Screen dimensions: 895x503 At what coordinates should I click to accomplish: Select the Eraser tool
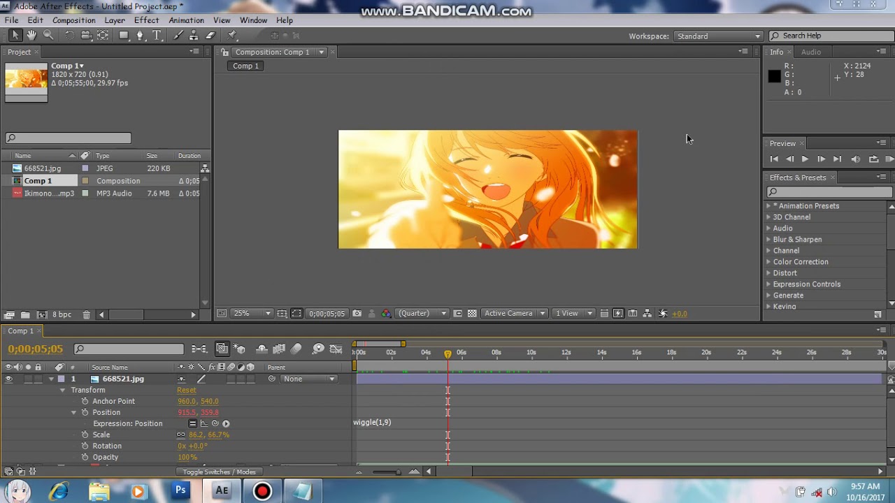click(210, 36)
